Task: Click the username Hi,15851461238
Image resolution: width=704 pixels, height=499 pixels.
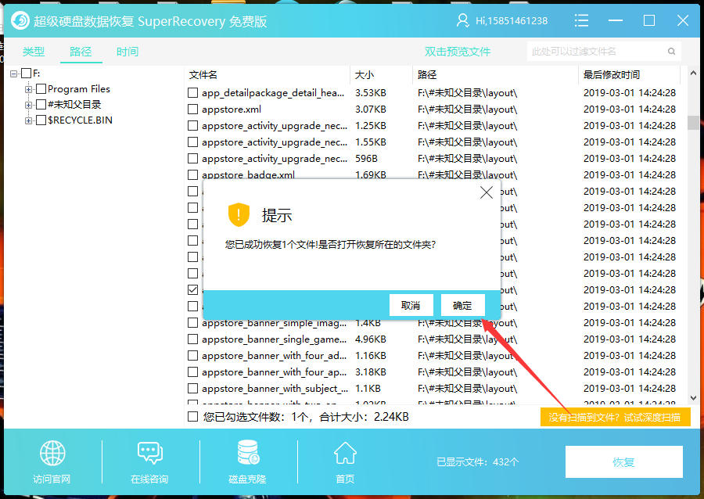Action: [x=512, y=20]
